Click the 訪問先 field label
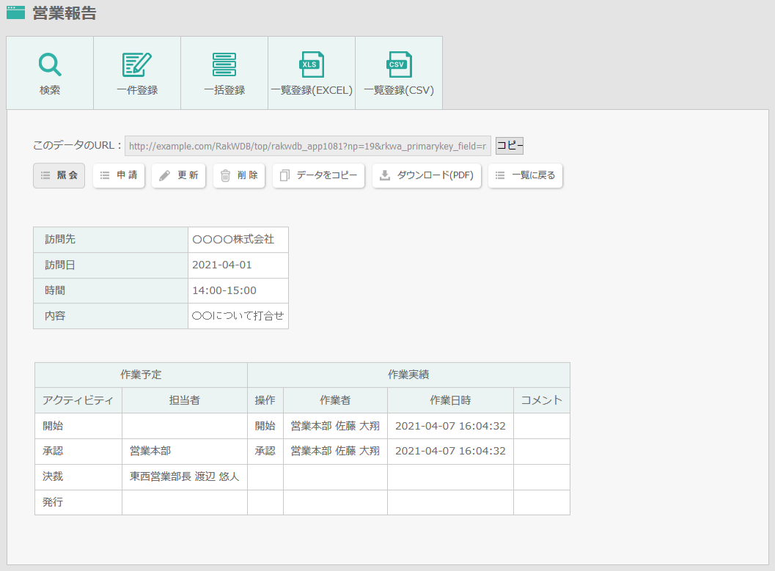The width and height of the screenshot is (775, 571). coord(60,239)
